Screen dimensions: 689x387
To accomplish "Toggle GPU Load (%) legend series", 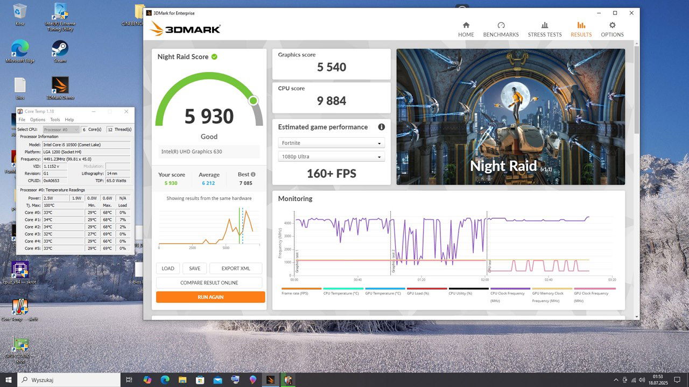I will click(427, 291).
